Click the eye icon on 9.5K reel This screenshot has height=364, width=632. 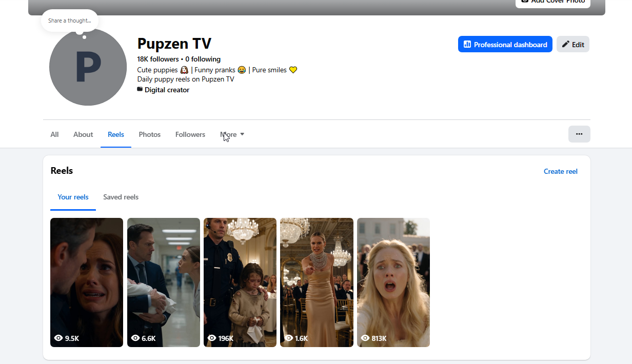(x=58, y=338)
